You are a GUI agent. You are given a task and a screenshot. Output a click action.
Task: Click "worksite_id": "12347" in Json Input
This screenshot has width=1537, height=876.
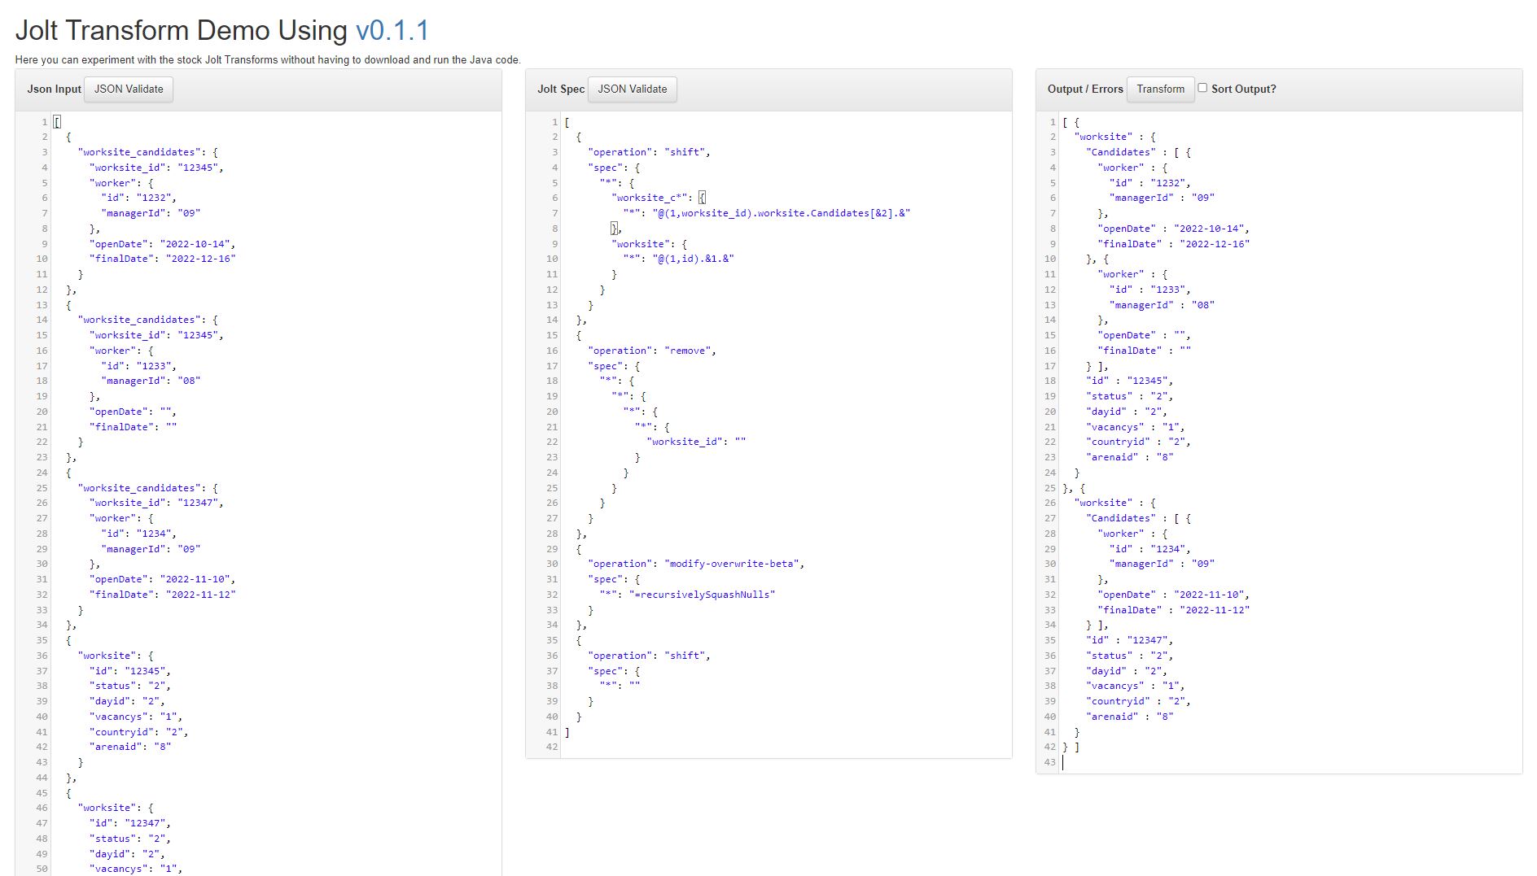pos(156,503)
